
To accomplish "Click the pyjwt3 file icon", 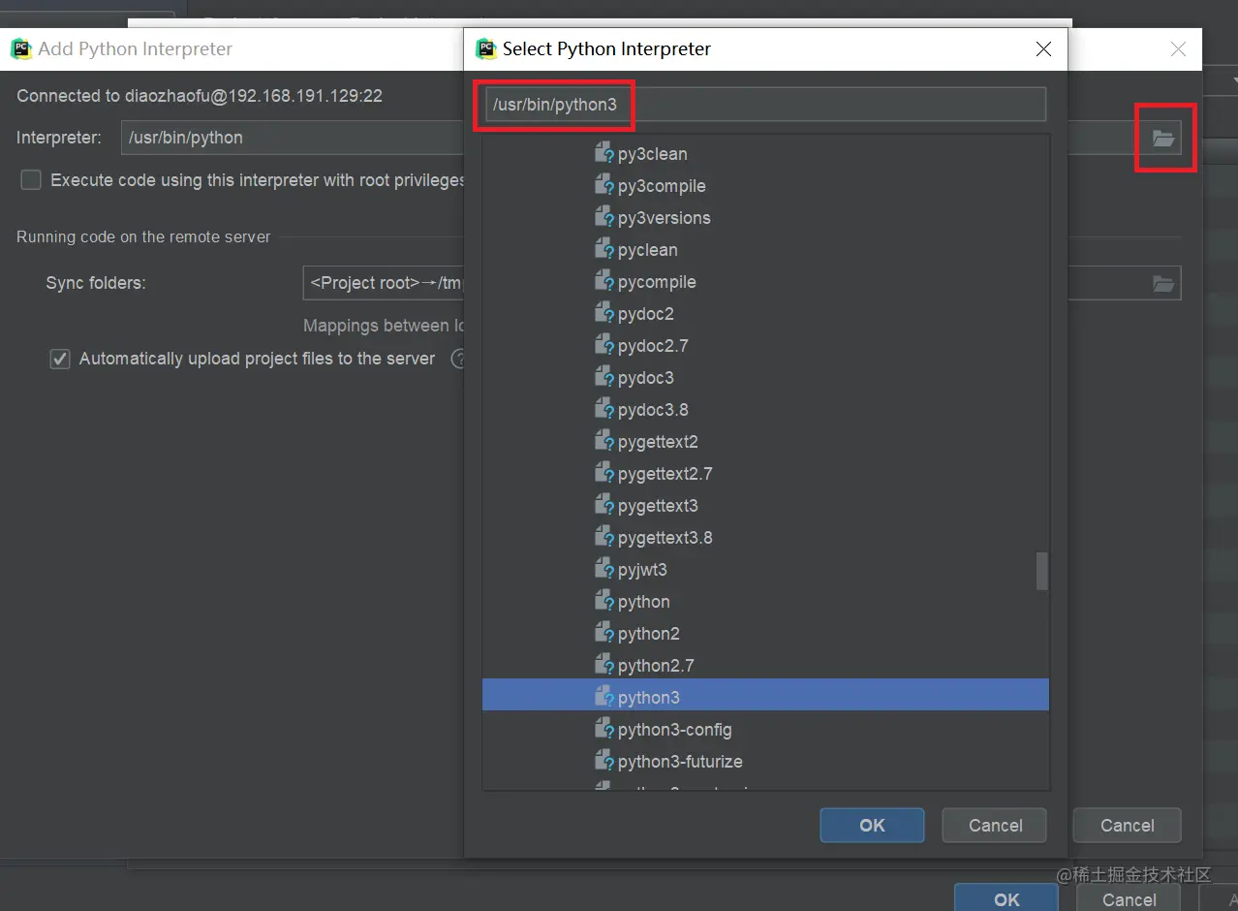I will 604,569.
